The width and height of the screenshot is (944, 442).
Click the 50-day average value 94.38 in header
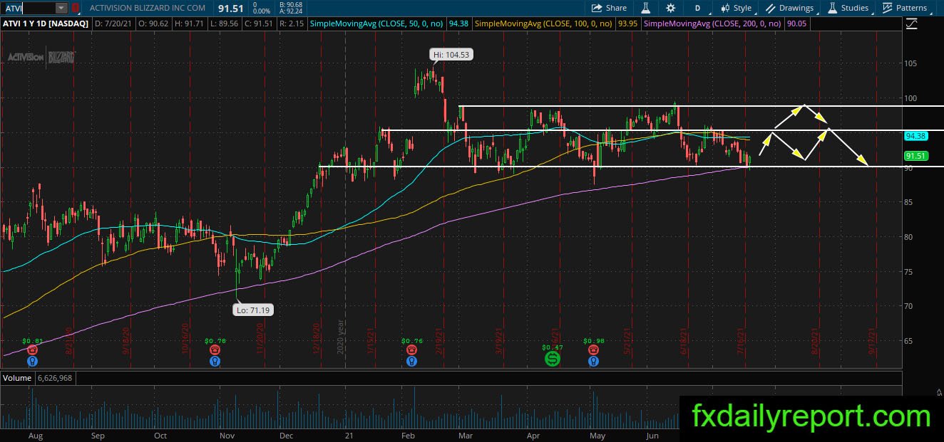460,24
